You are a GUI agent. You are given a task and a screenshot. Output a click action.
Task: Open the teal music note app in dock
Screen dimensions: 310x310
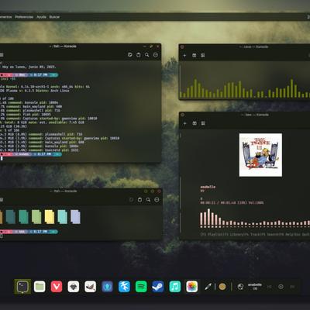[x=175, y=287]
